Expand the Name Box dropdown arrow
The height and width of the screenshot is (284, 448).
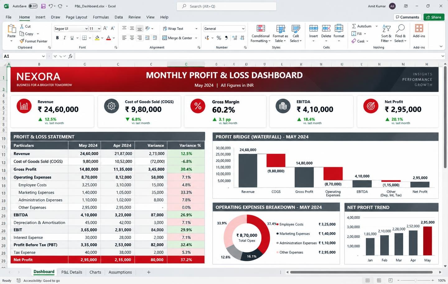(43, 56)
